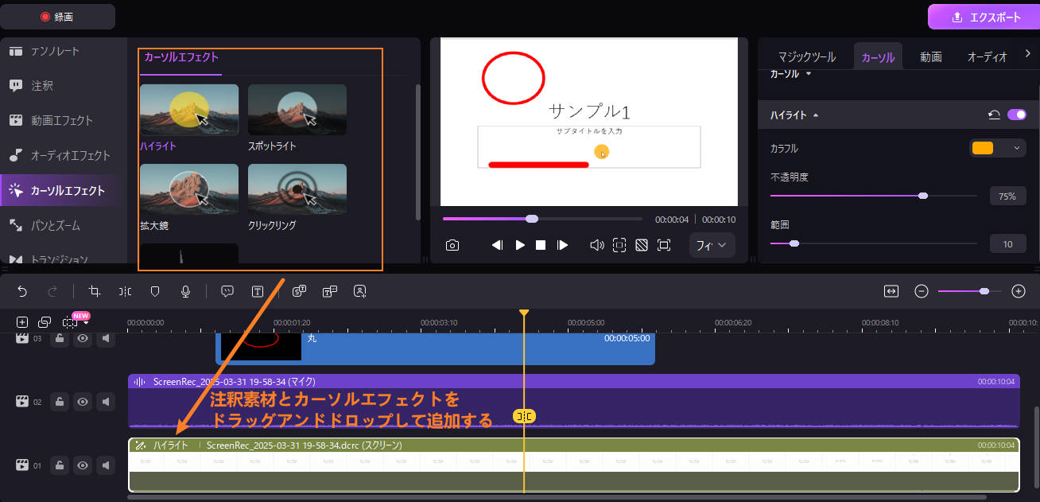
Task: Switch to 動画 tab
Action: click(x=931, y=56)
